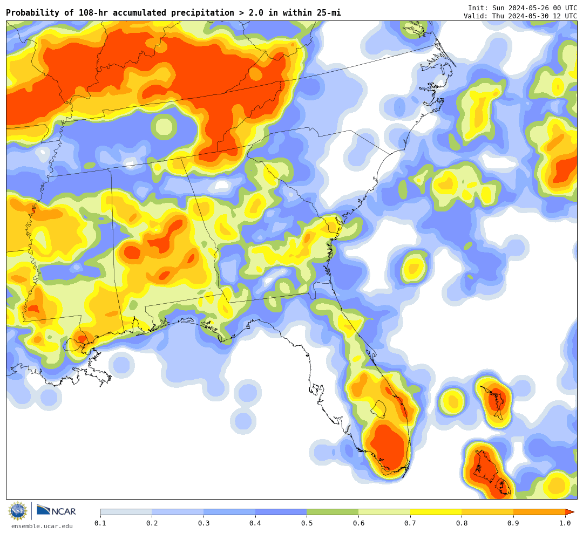The width and height of the screenshot is (583, 533).
Task: Click the 0.9 colorbar tick label
Action: coord(514,523)
